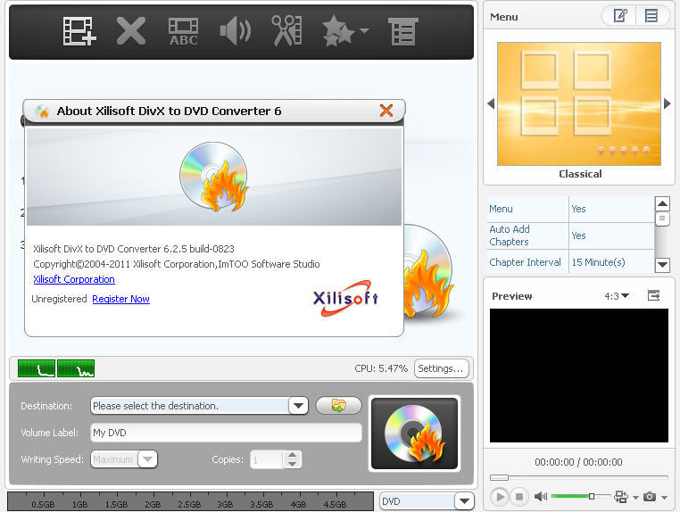Image resolution: width=680 pixels, height=512 pixels.
Task: Click the menu list view icon
Action: click(651, 16)
